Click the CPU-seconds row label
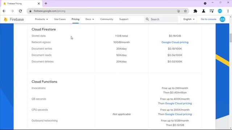This screenshot has width=232, height=130. (40, 110)
